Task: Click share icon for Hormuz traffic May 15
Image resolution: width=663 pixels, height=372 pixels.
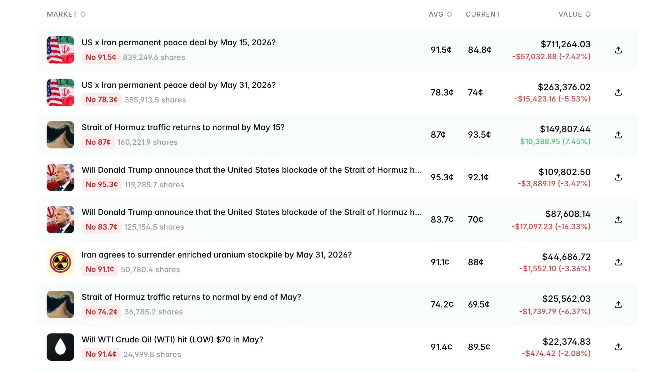Action: tap(618, 135)
